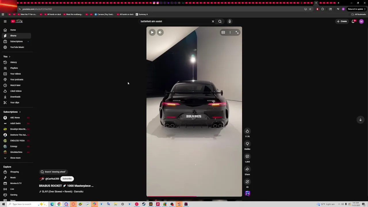Mute the Short's volume
Viewport: 368px width, 207px height.
[160, 32]
